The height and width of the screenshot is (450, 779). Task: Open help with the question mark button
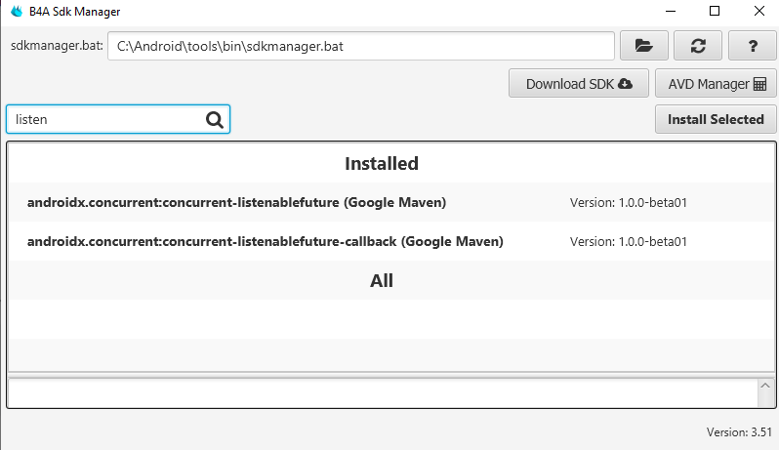coord(753,46)
